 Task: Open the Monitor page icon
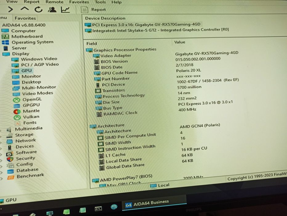pos(16,77)
